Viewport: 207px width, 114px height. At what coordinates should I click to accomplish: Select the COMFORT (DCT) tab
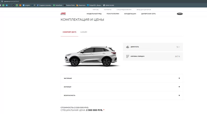coord(69,32)
